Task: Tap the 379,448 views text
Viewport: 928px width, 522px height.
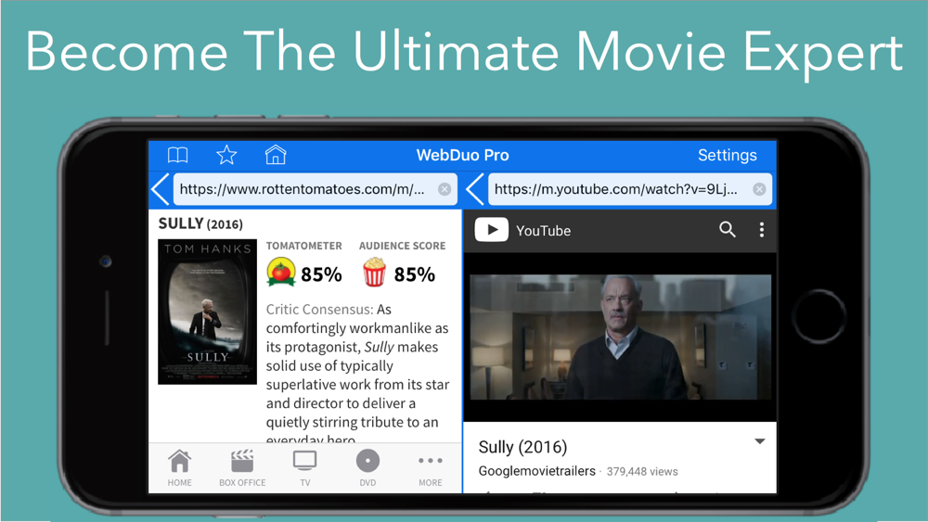Action: pos(642,472)
